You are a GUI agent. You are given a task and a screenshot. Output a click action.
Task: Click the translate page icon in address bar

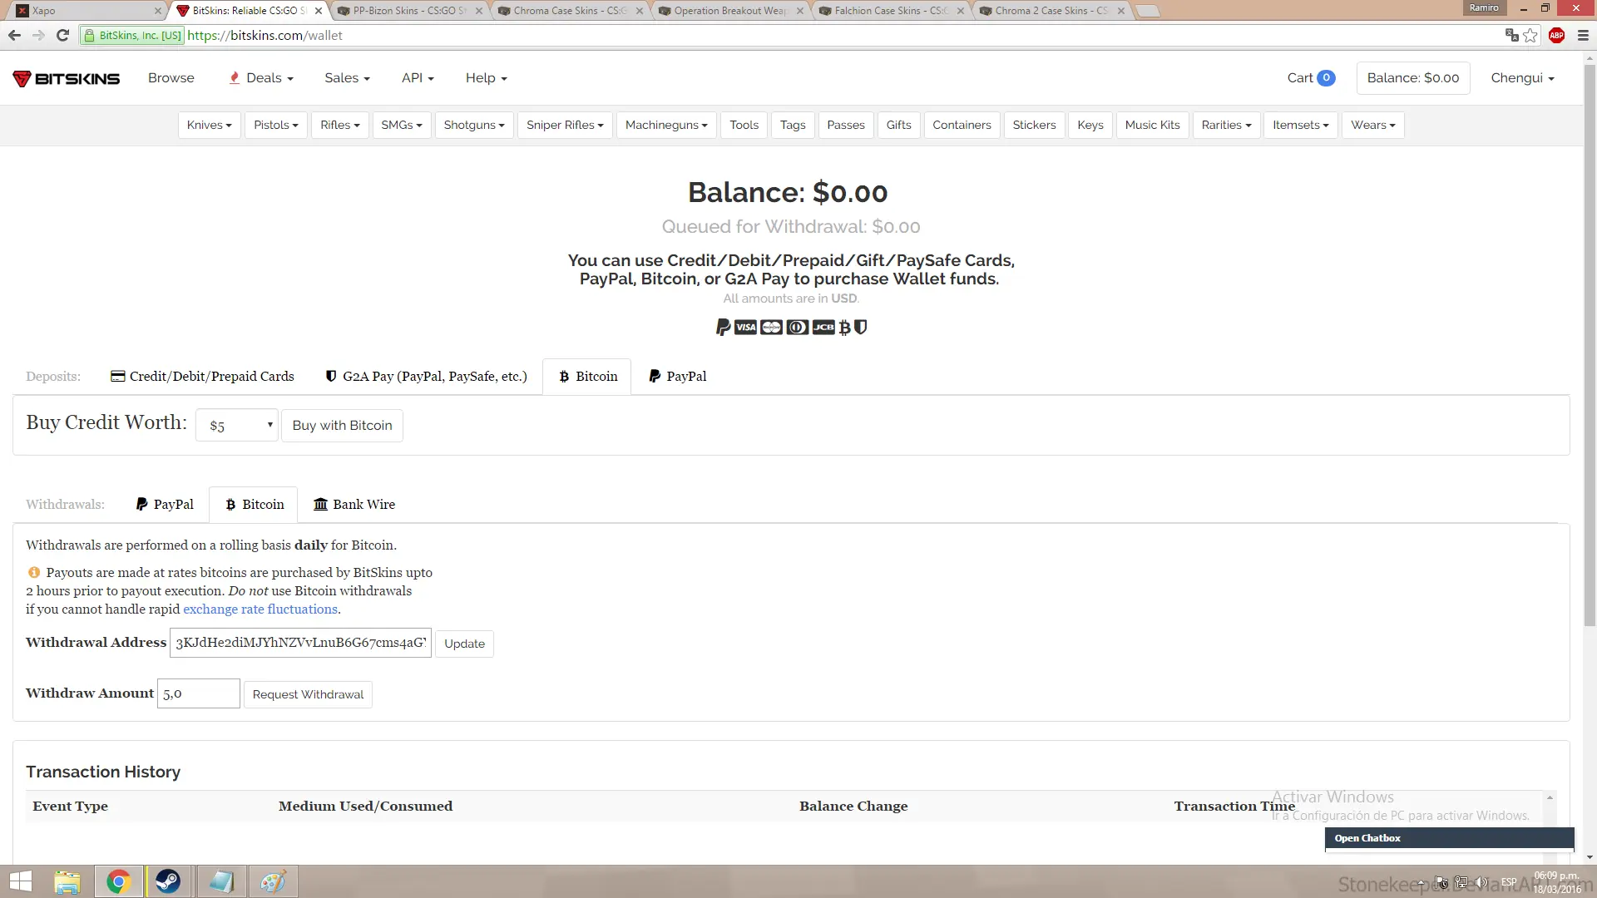click(1511, 35)
